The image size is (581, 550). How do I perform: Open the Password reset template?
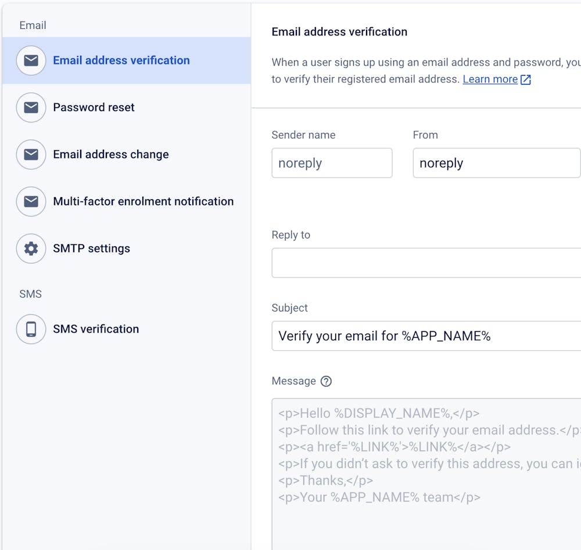pyautogui.click(x=94, y=107)
